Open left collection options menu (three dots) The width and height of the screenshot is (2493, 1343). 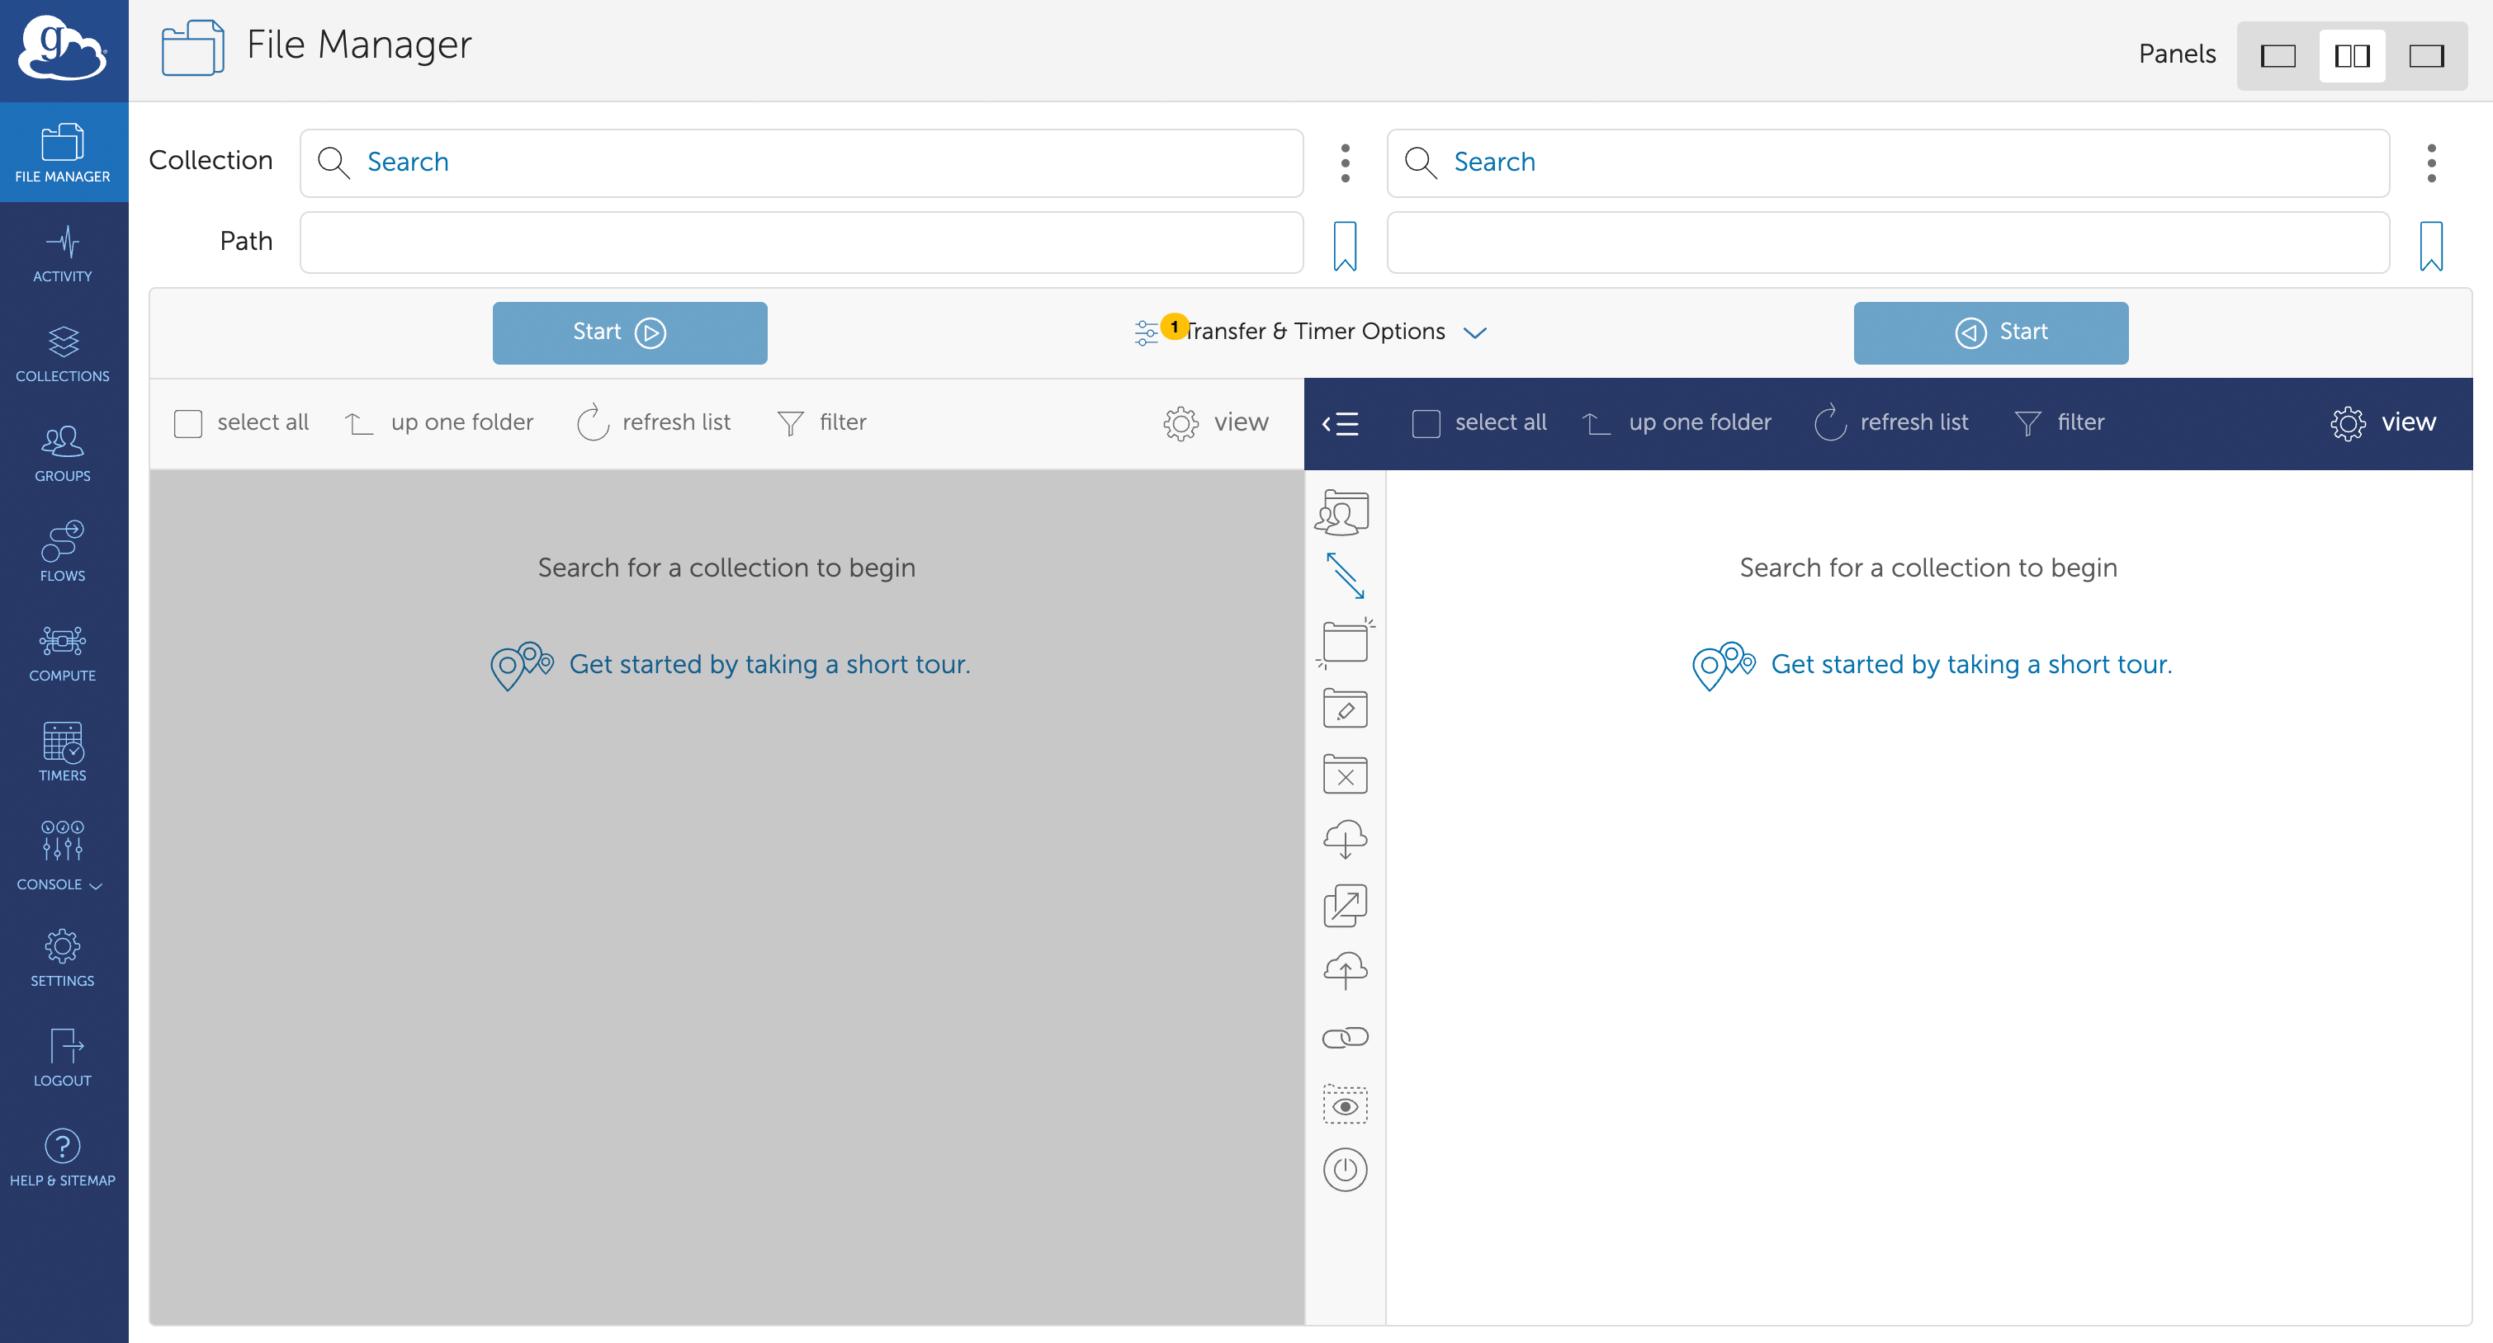(x=1346, y=163)
